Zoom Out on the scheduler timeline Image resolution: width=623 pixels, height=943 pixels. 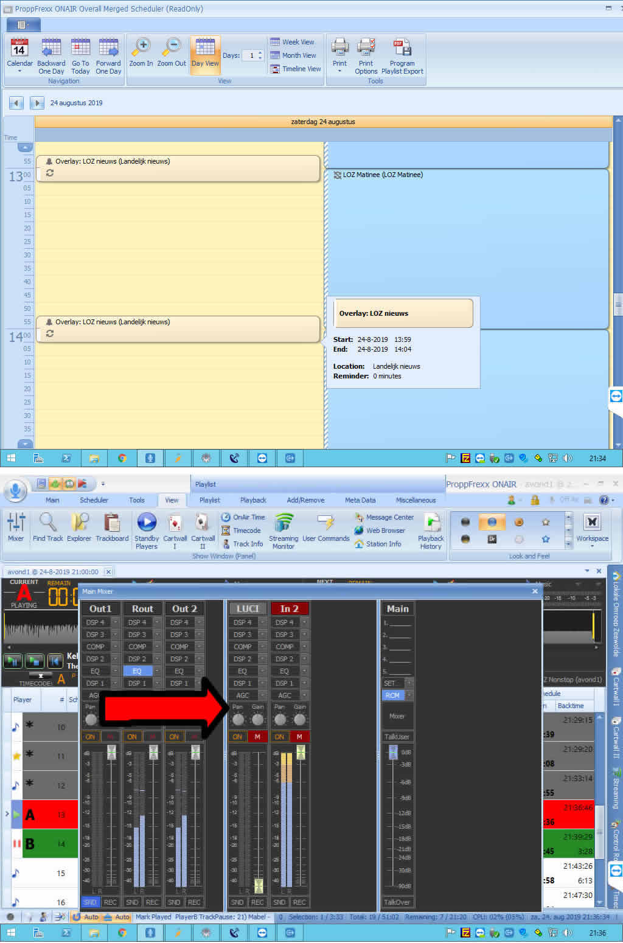tap(172, 52)
